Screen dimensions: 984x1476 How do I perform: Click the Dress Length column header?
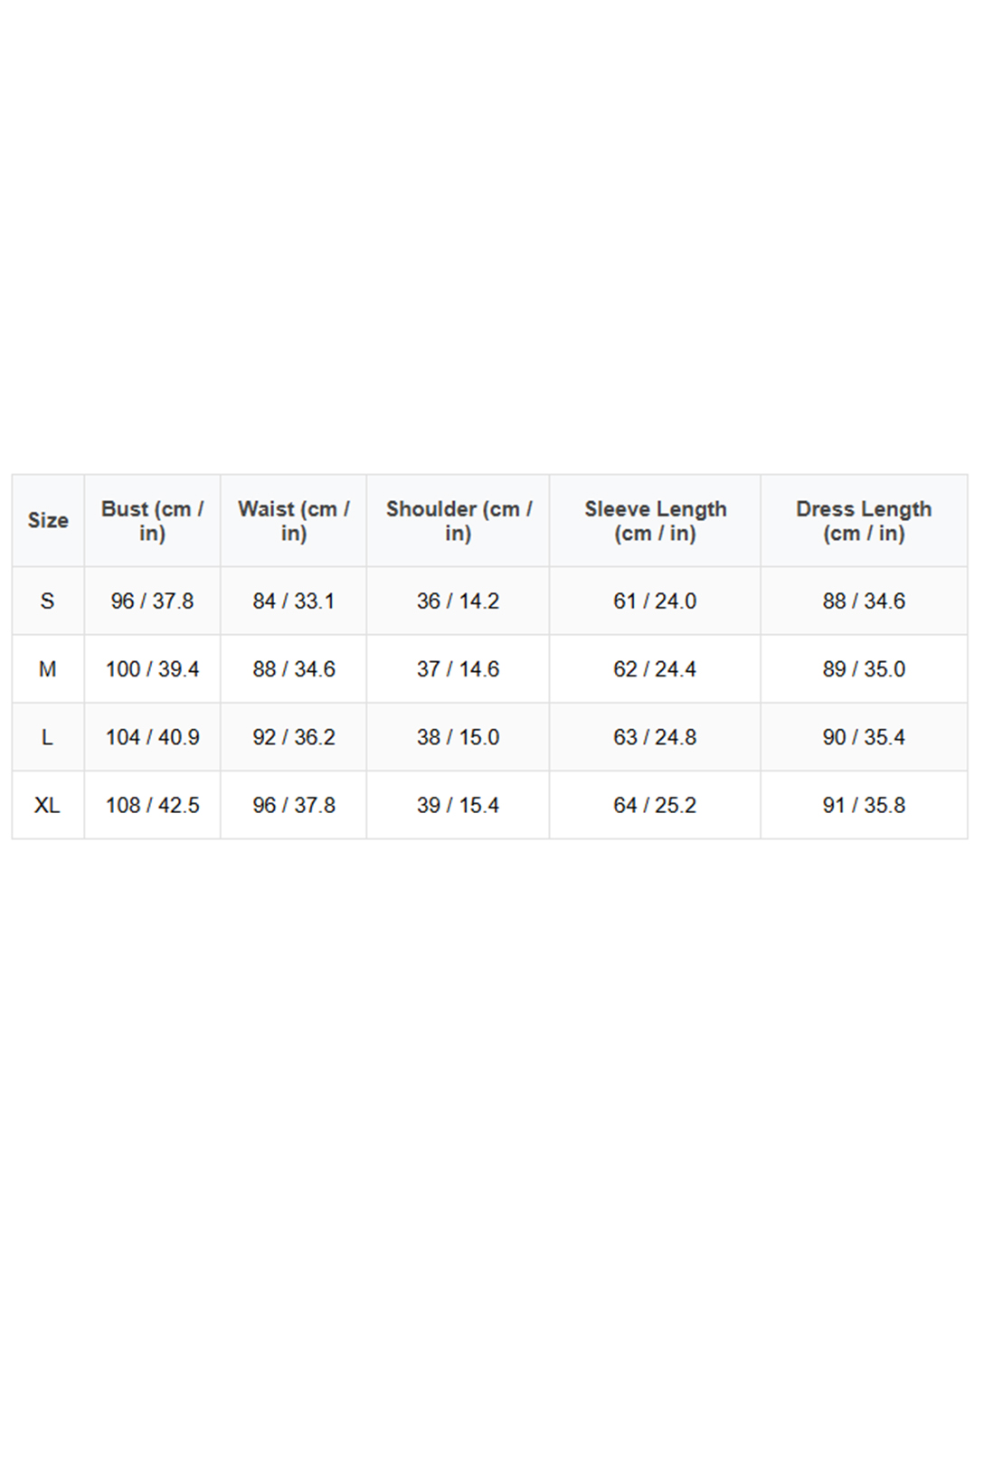pos(864,521)
